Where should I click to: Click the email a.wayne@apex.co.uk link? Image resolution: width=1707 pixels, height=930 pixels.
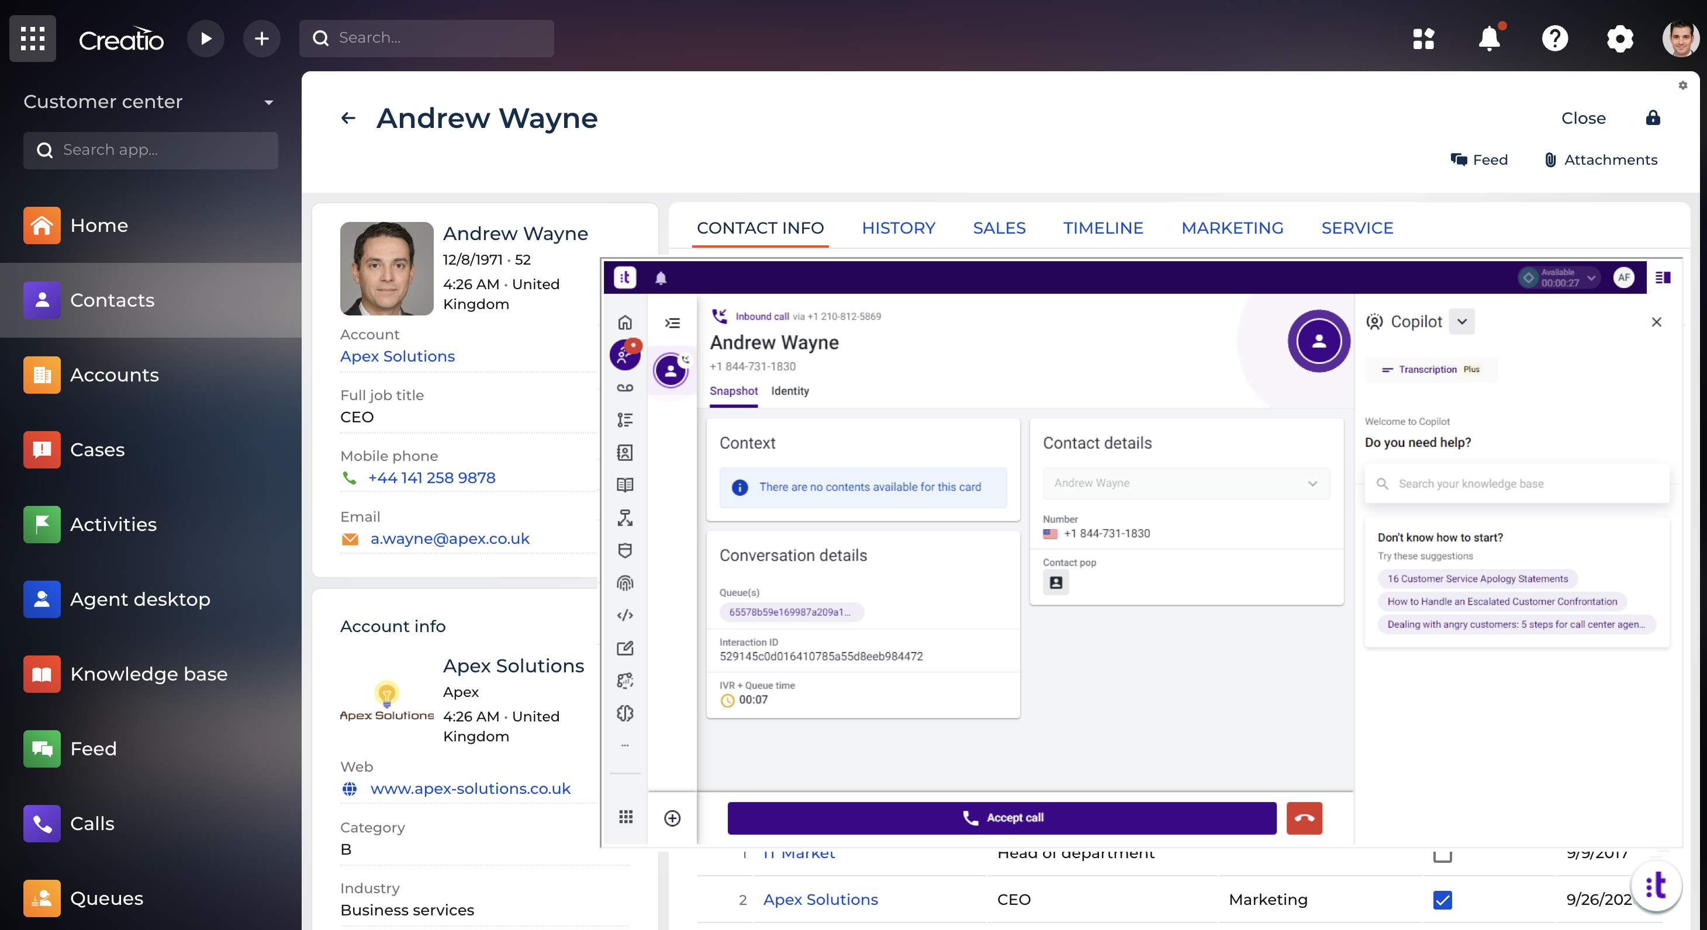(x=450, y=539)
